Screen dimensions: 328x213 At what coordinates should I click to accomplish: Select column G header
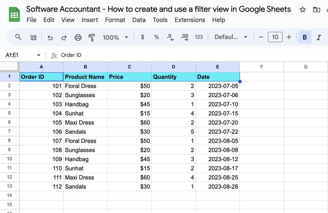[306, 67]
